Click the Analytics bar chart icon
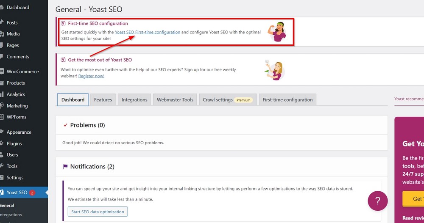Screen dimensions: 424x223 (x=2, y=94)
